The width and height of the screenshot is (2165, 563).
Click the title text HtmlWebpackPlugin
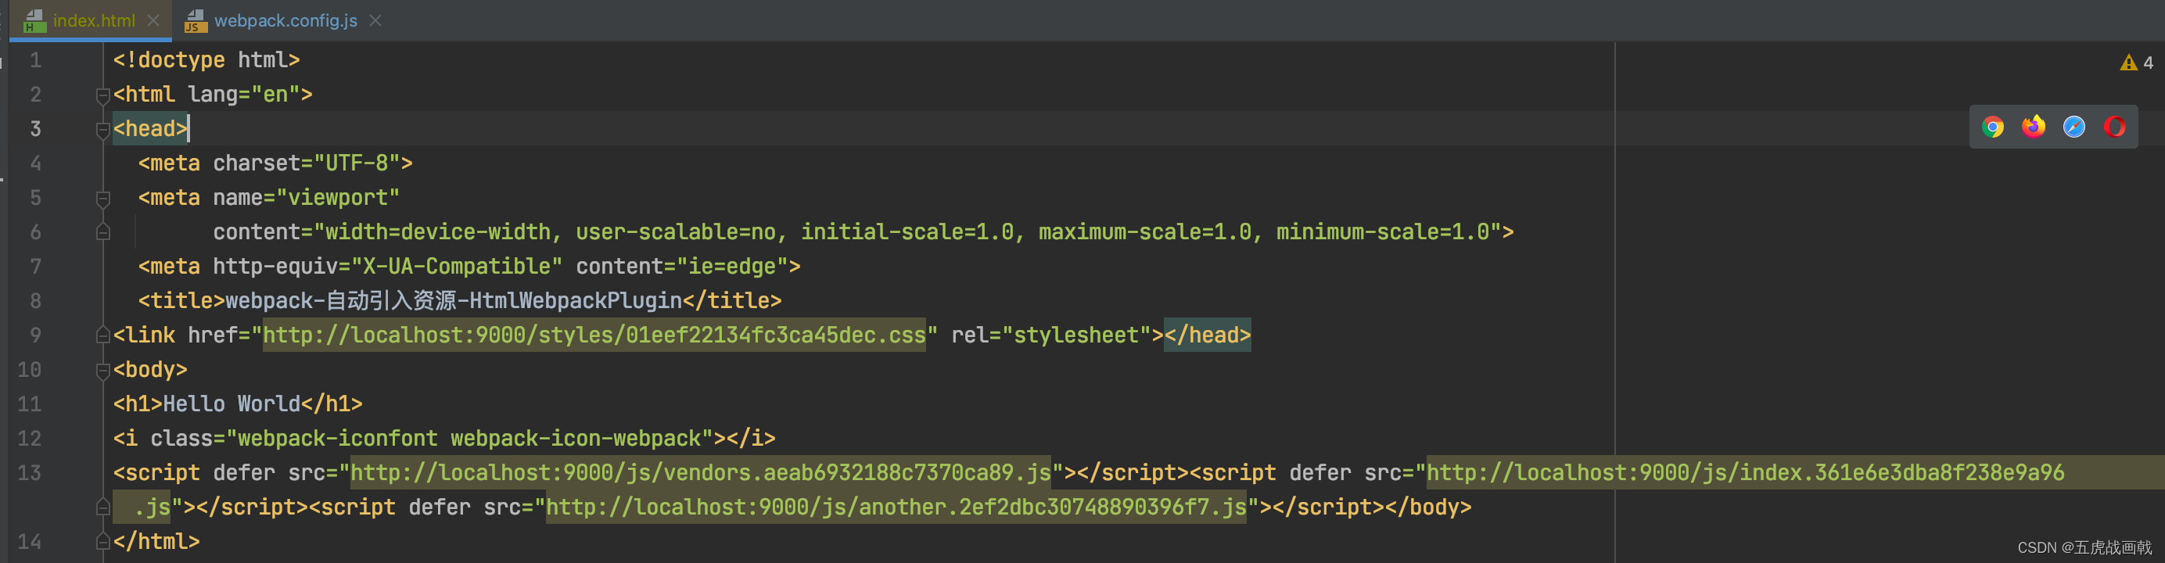(576, 301)
